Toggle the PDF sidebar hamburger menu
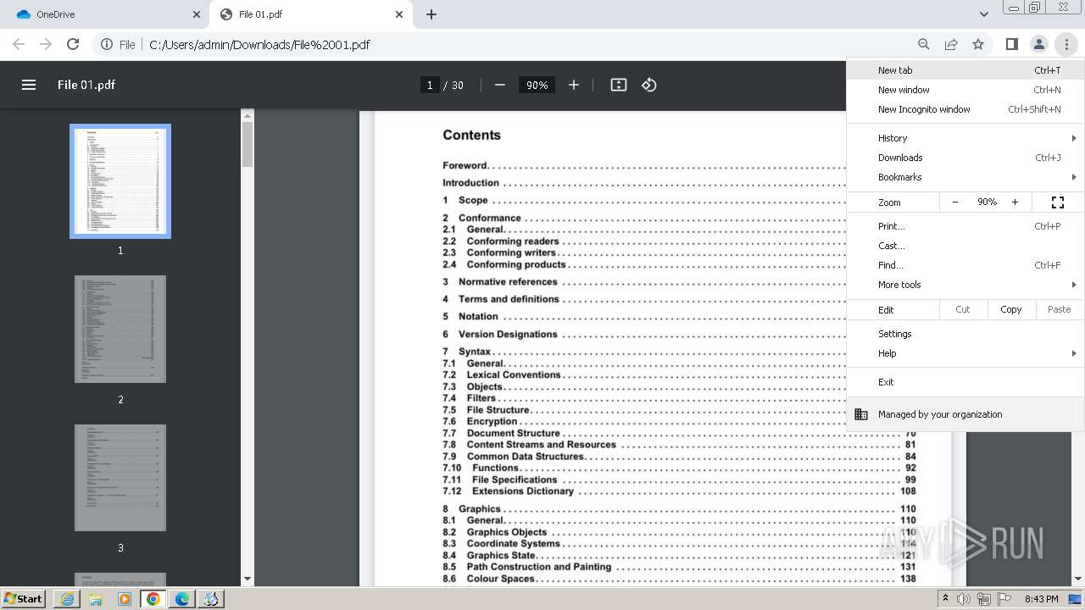 (x=29, y=85)
